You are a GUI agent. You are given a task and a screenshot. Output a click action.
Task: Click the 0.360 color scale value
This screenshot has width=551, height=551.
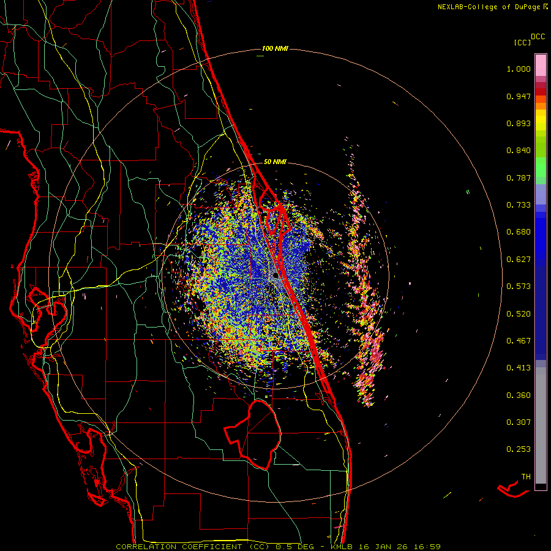(519, 395)
